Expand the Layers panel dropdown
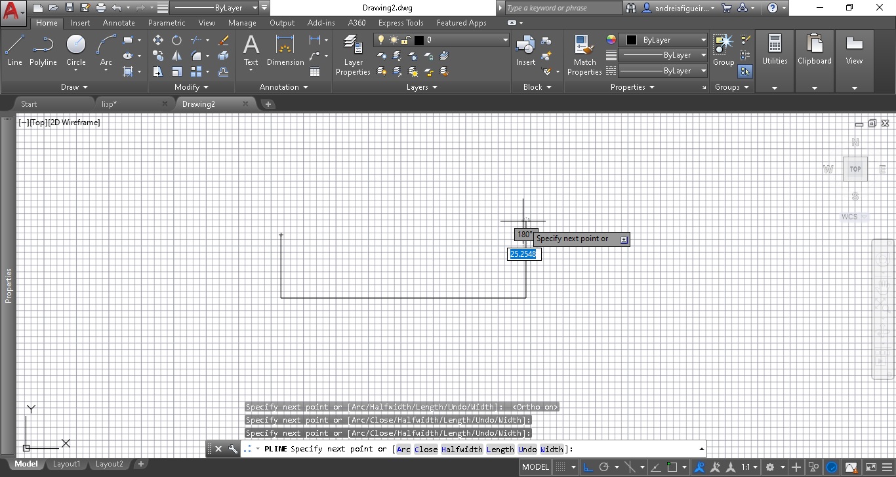This screenshot has height=477, width=896. 422,86
